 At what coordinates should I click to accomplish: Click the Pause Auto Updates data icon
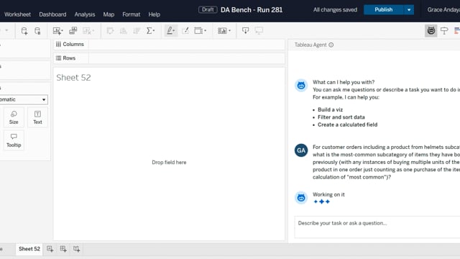(37, 31)
